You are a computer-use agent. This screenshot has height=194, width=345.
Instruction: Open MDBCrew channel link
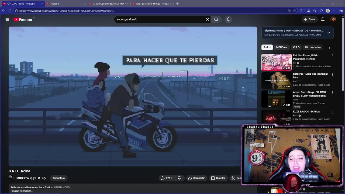[x=23, y=178]
